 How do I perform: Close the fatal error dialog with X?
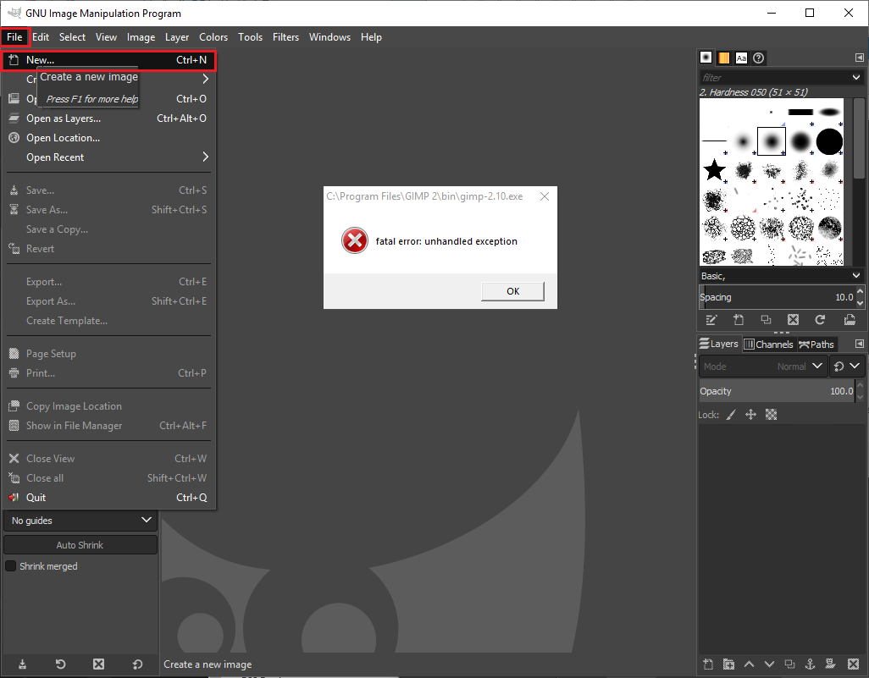coord(545,196)
